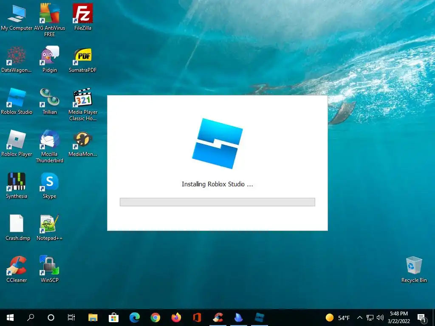Launch Microsoft Office from taskbar

pos(197,318)
